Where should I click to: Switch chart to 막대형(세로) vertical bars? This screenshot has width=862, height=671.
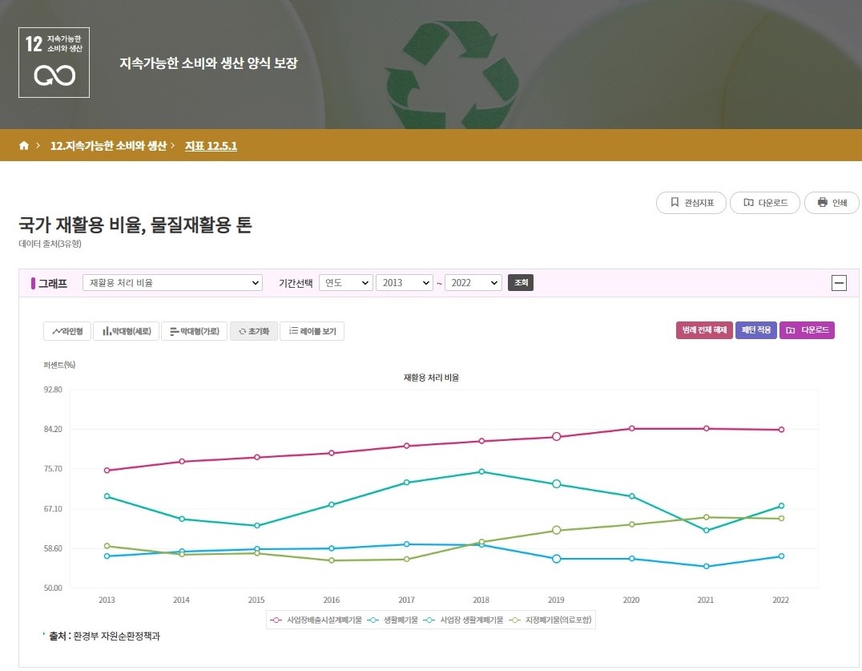coord(127,331)
